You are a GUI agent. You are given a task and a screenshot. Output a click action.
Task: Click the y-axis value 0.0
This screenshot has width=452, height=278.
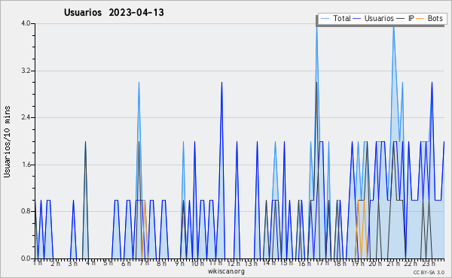point(26,258)
